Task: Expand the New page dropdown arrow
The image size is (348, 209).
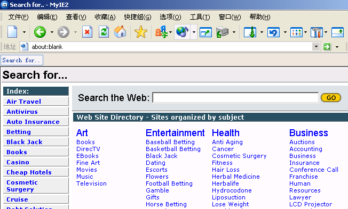Action: (24, 32)
